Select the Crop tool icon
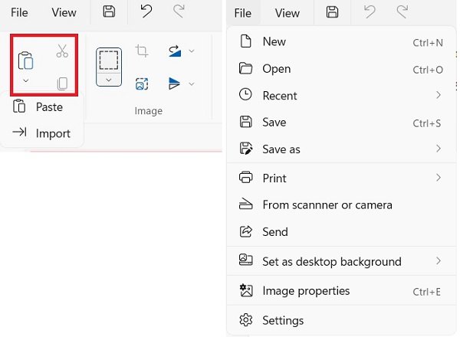The width and height of the screenshot is (460, 337). (142, 51)
